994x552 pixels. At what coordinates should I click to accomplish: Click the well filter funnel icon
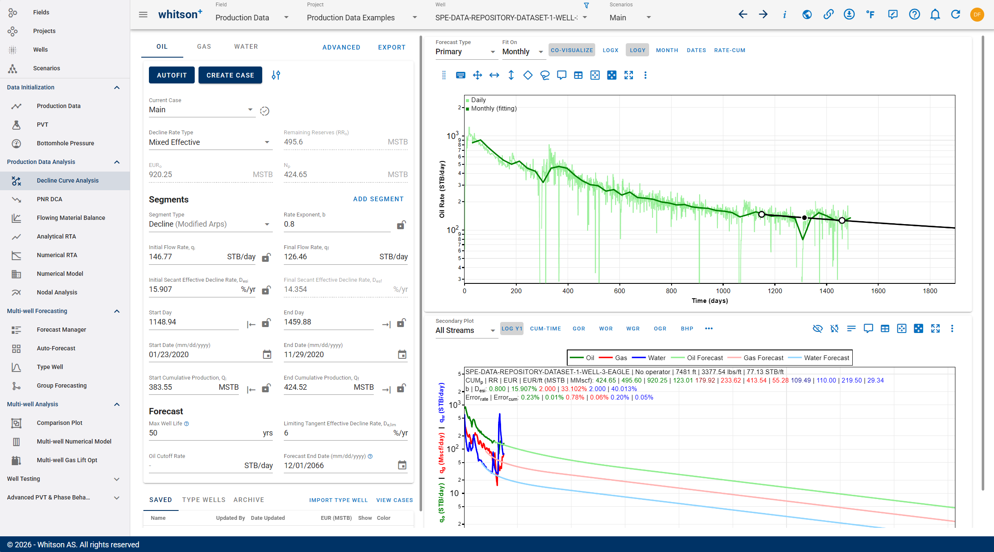[x=586, y=6]
